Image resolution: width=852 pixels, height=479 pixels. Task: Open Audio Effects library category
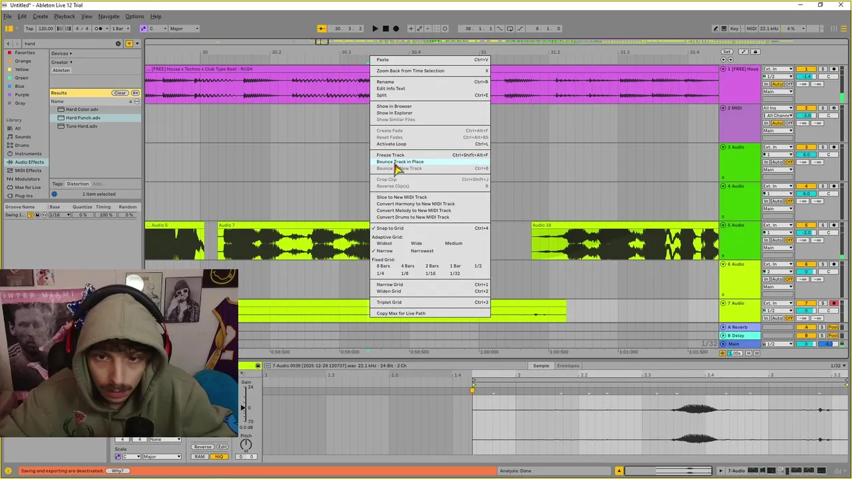point(29,162)
